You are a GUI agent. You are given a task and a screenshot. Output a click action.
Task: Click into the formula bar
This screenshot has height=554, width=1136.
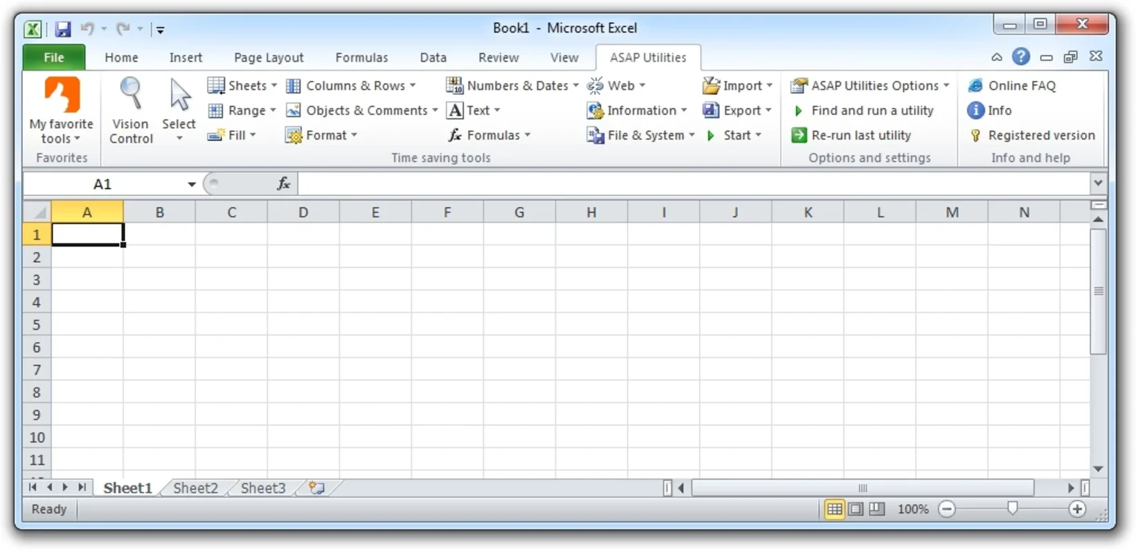(694, 184)
